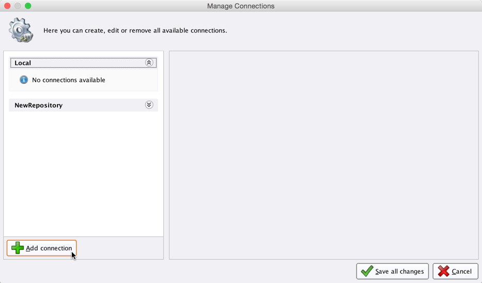
Task: Select the Local repository header label
Action: click(23, 63)
